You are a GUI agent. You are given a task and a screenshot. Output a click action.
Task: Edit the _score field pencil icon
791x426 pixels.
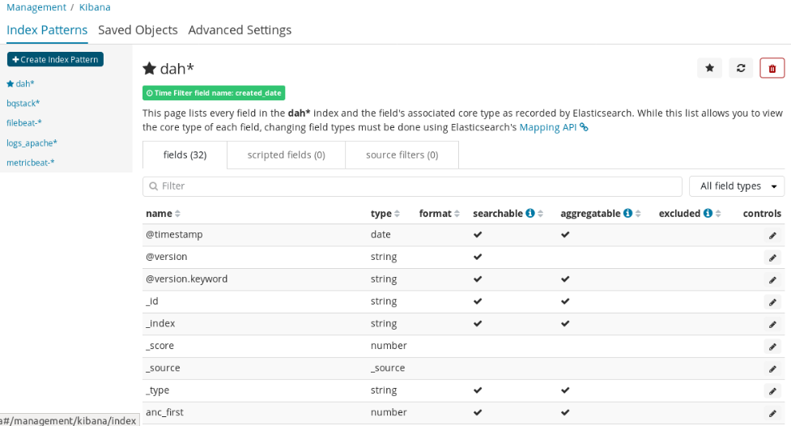point(772,347)
